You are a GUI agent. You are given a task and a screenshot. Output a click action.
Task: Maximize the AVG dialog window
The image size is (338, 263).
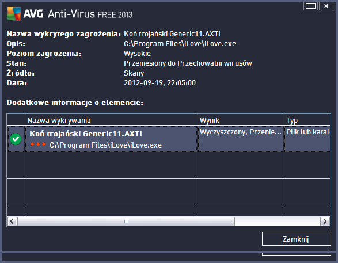(310, 6)
